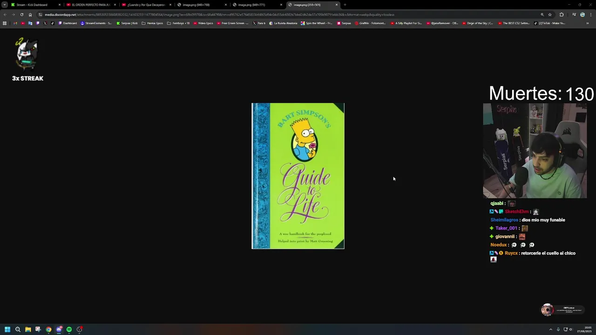Open Windows taskbar search
The height and width of the screenshot is (335, 596).
pos(18,329)
